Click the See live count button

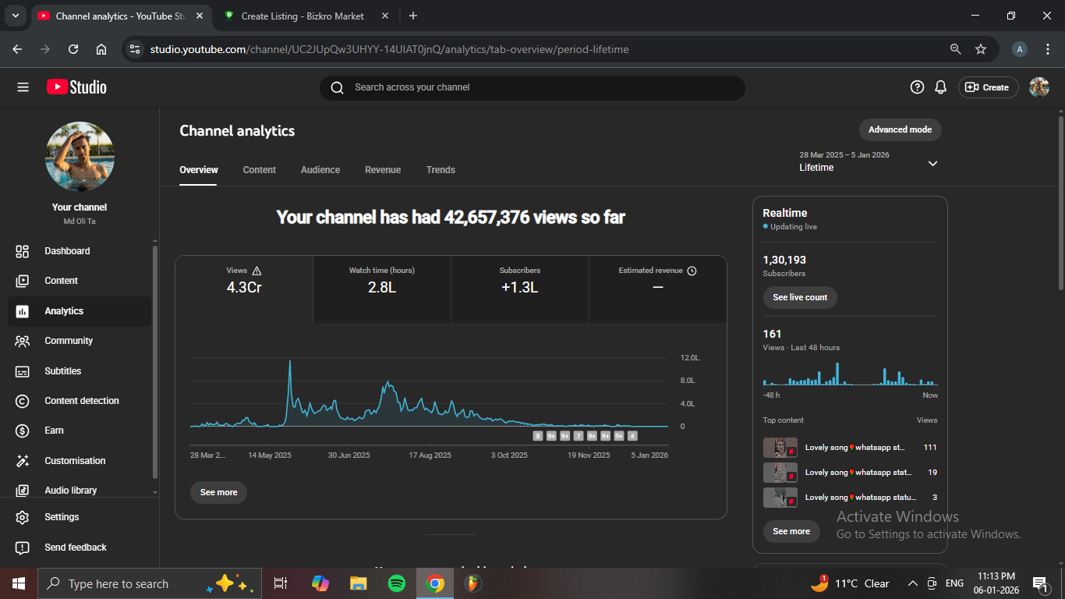click(800, 297)
